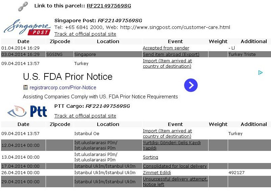The height and width of the screenshot is (194, 271).
Task: Click the chain link icon
Action: pyautogui.click(x=23, y=6)
